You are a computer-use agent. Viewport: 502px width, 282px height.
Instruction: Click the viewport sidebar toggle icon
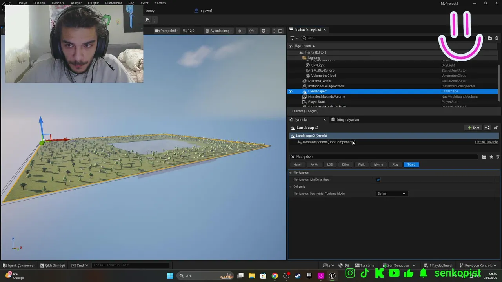[274, 31]
